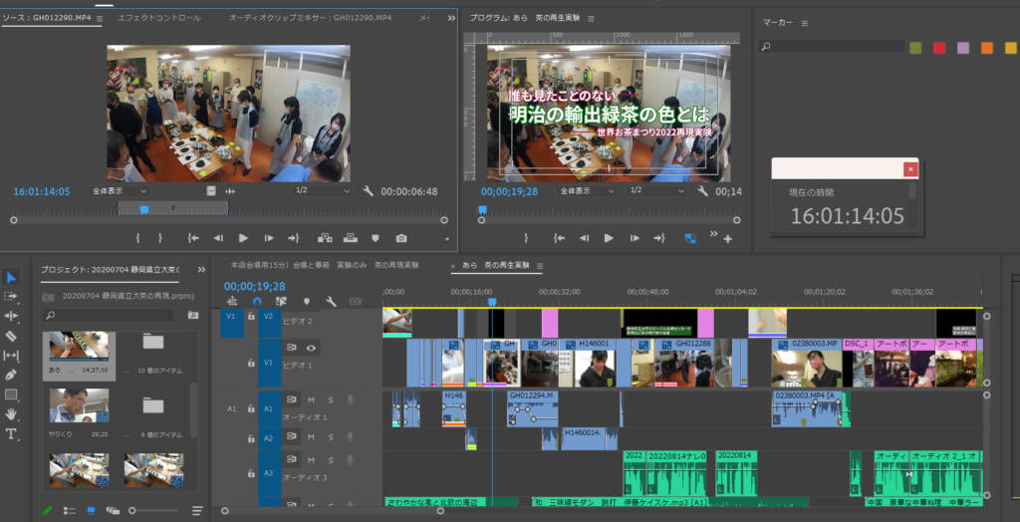
Task: Expand Source panel overflow tabs chevron
Action: coord(451,19)
